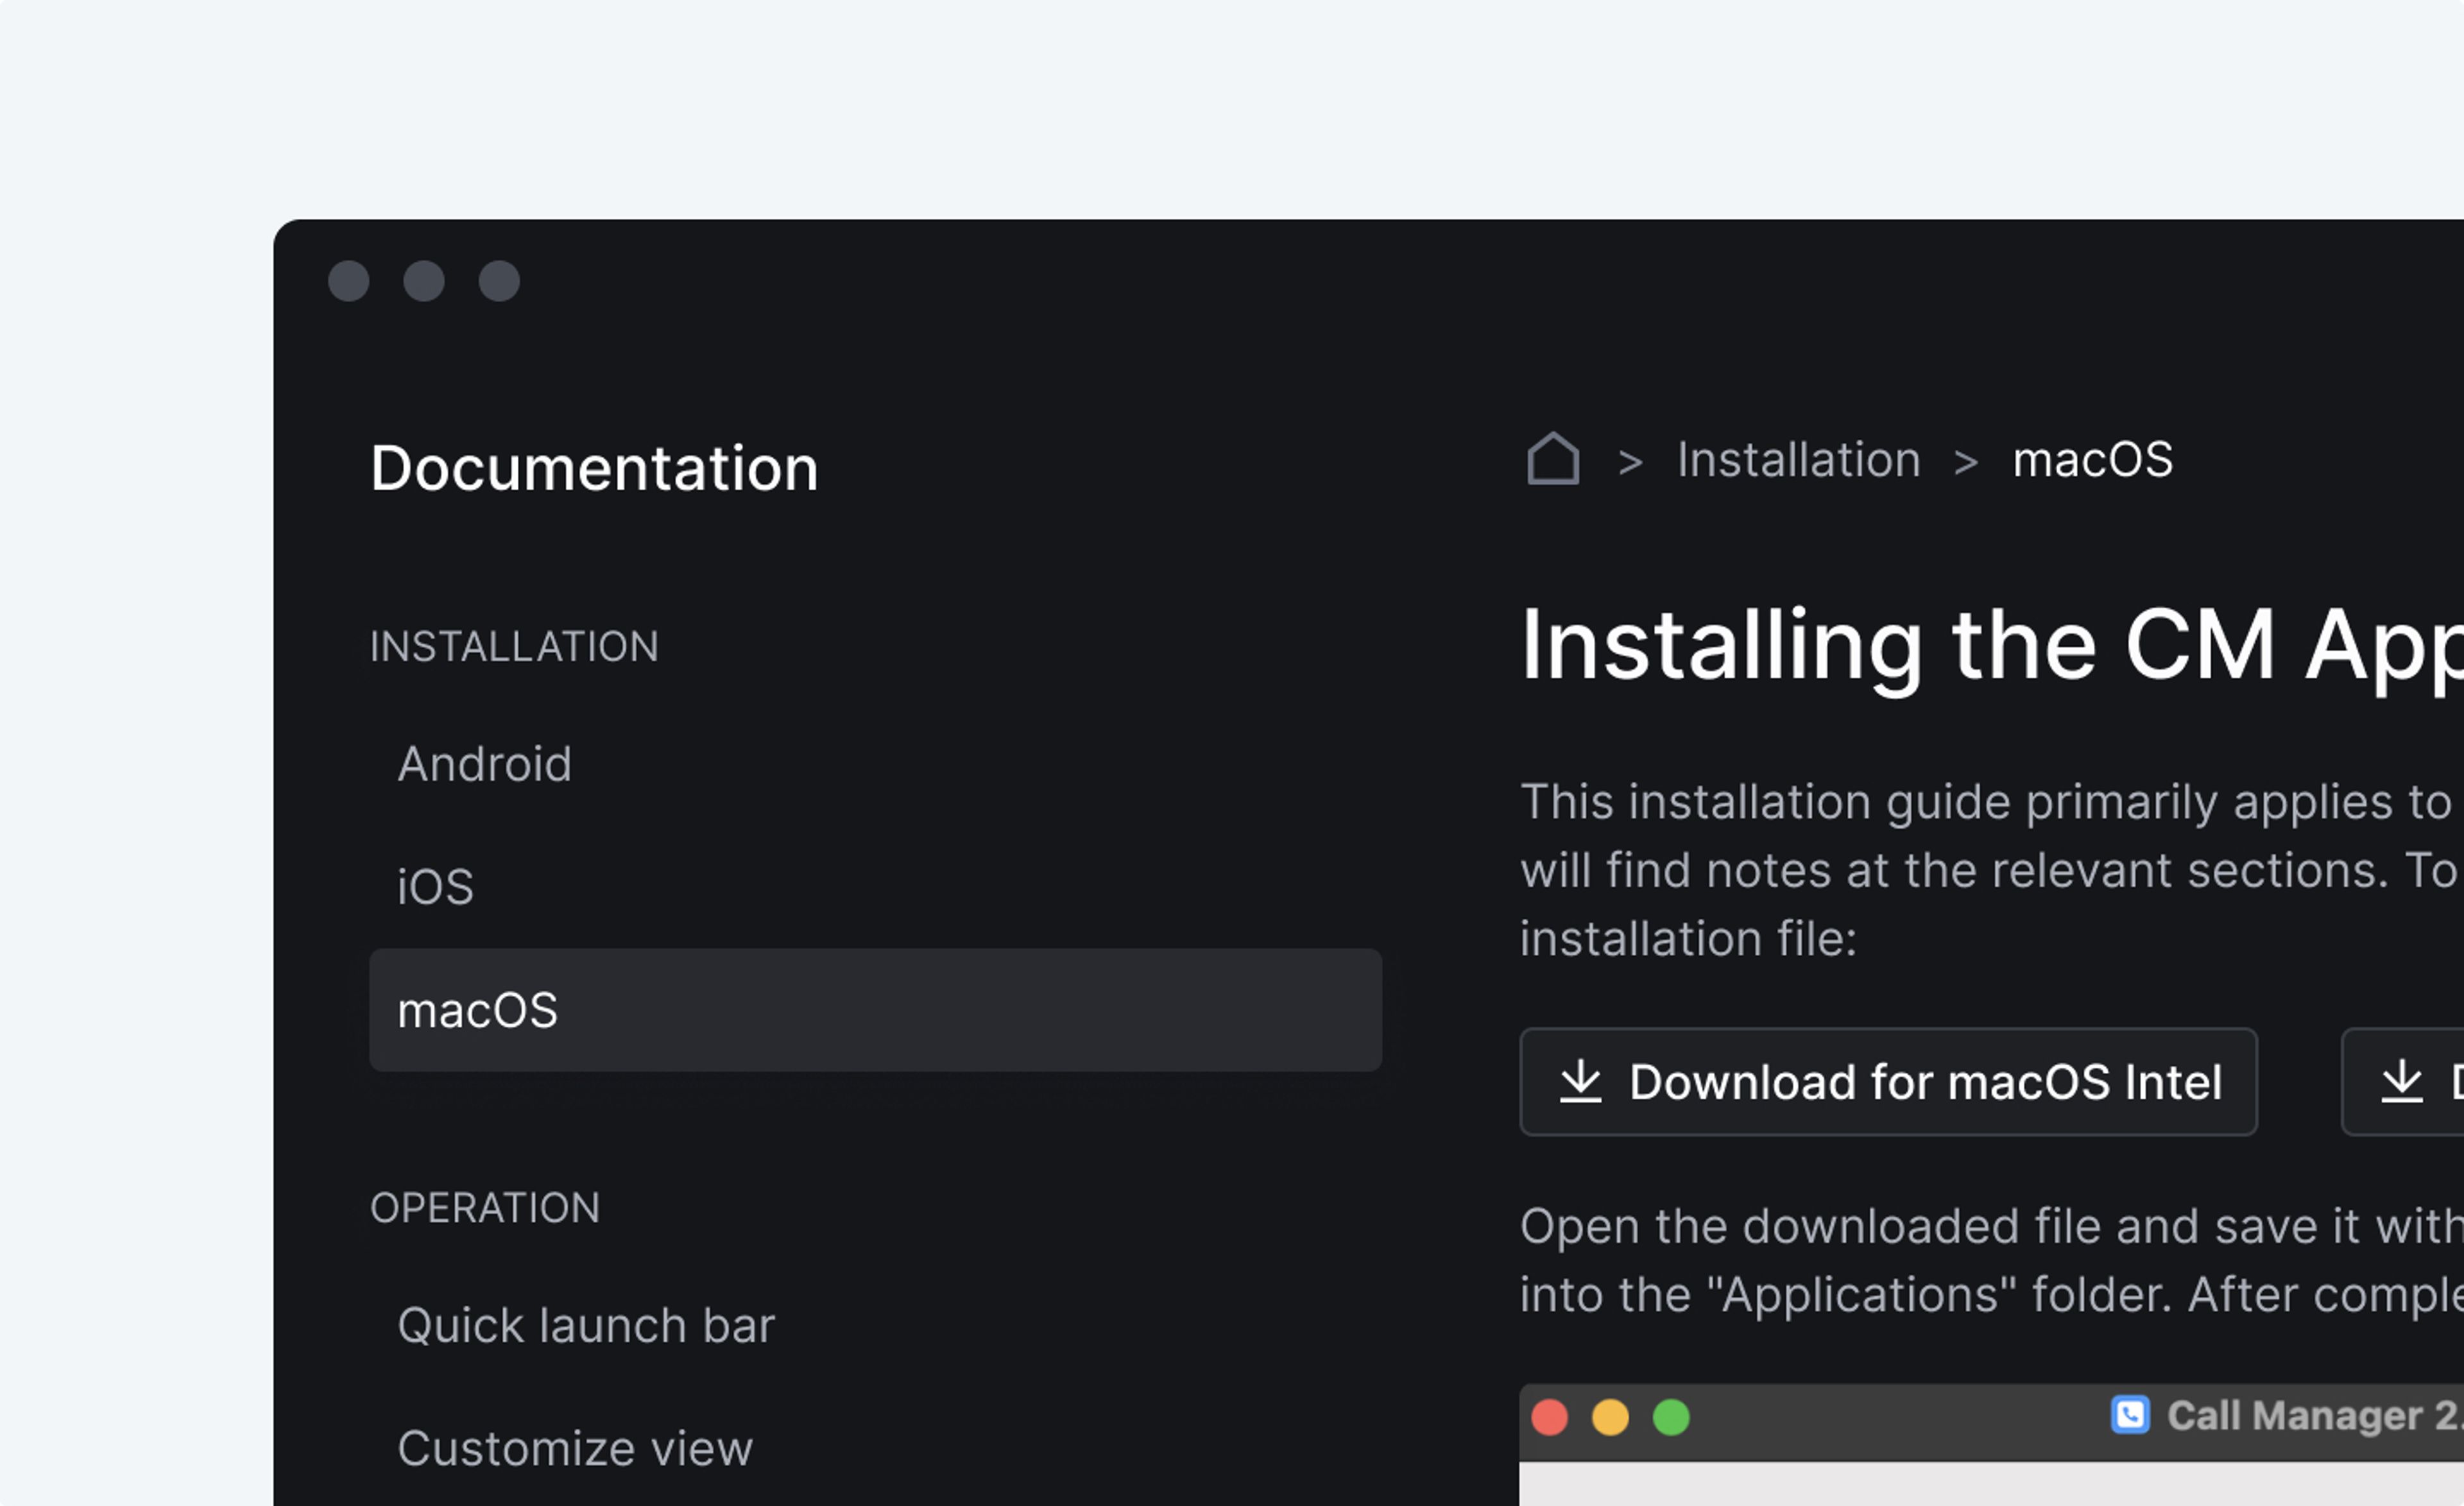Click the home breadcrumb icon
The width and height of the screenshot is (2464, 1506).
point(1553,460)
